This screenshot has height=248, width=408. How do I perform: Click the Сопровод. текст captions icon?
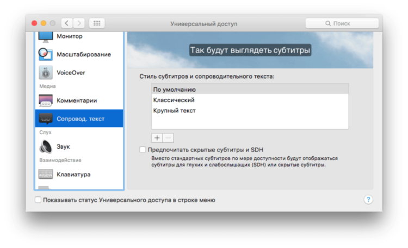click(x=46, y=119)
